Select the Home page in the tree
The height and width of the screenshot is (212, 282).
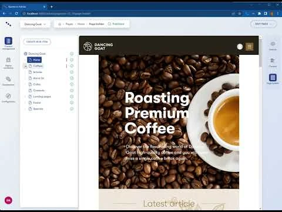(35, 59)
